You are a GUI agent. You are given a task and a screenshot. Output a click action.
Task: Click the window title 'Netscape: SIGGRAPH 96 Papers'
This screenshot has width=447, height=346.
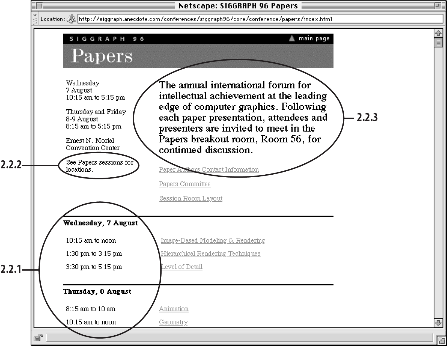point(238,6)
